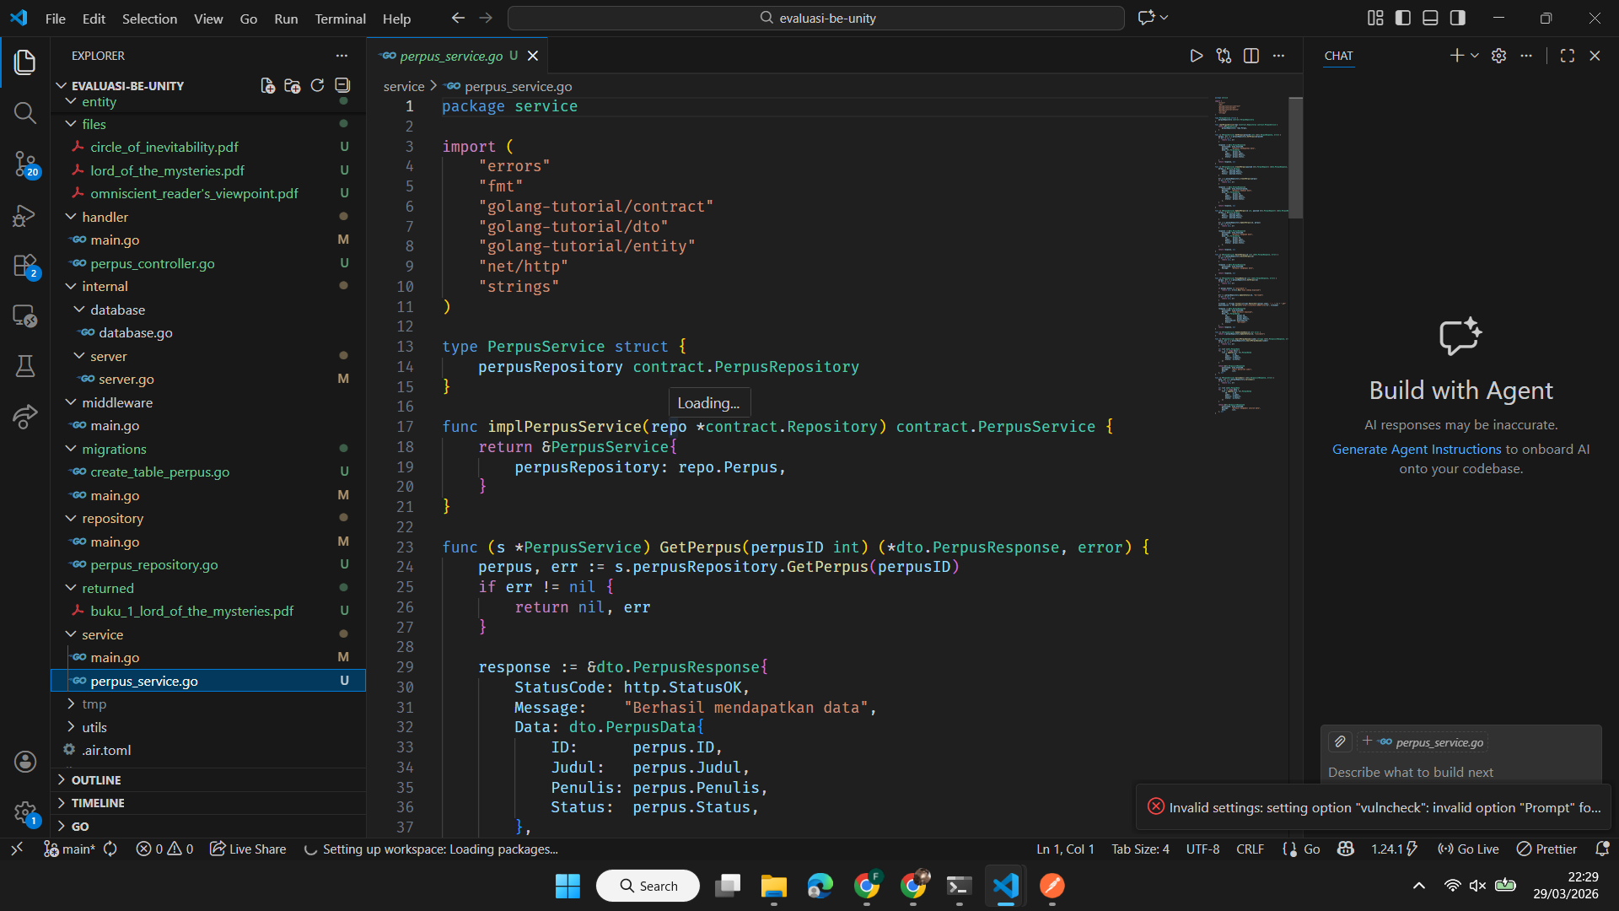Click Split Editor Right icon
1619x911 pixels.
1251,56
